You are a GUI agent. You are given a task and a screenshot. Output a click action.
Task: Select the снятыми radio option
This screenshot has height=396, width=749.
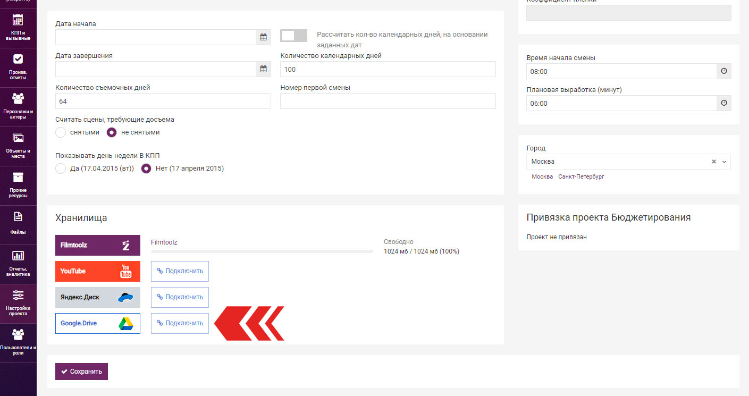click(x=61, y=132)
